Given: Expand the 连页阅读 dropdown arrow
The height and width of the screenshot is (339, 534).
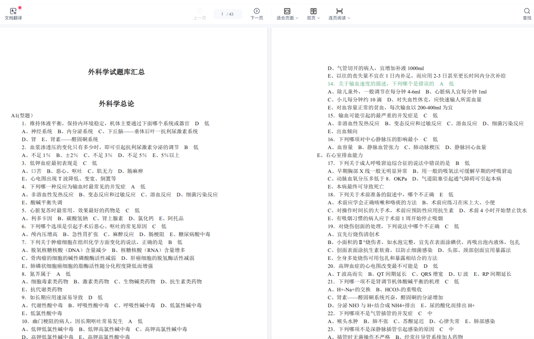Looking at the screenshot, I should pyautogui.click(x=349, y=18).
